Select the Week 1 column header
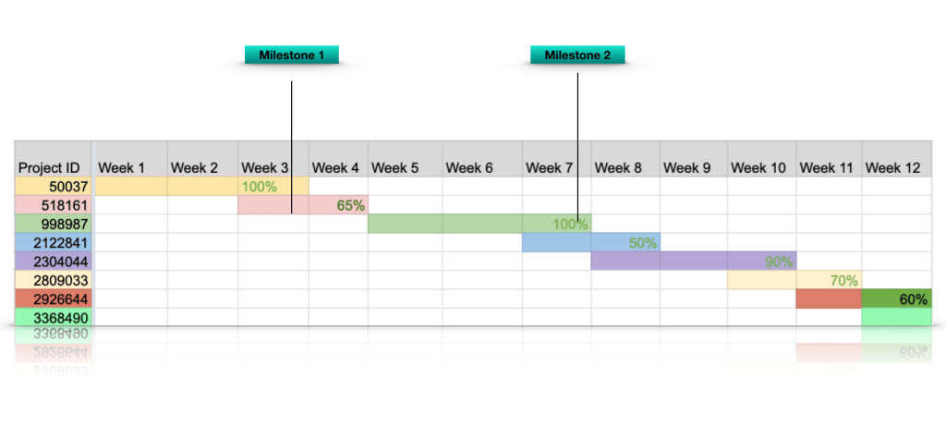Viewport: 946px width, 427px height. coord(129,167)
